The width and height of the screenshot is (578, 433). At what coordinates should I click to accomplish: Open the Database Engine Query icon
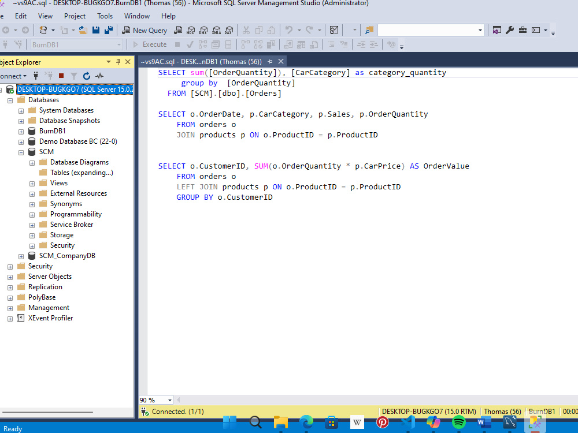(178, 30)
